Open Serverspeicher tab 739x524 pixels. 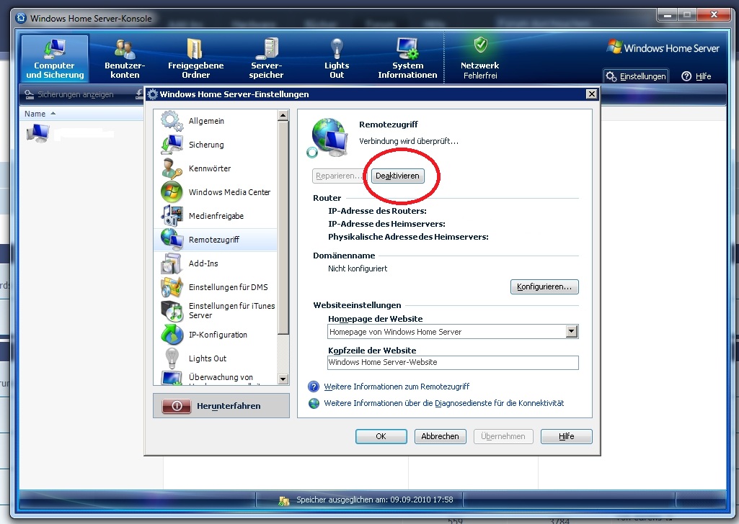coord(266,58)
